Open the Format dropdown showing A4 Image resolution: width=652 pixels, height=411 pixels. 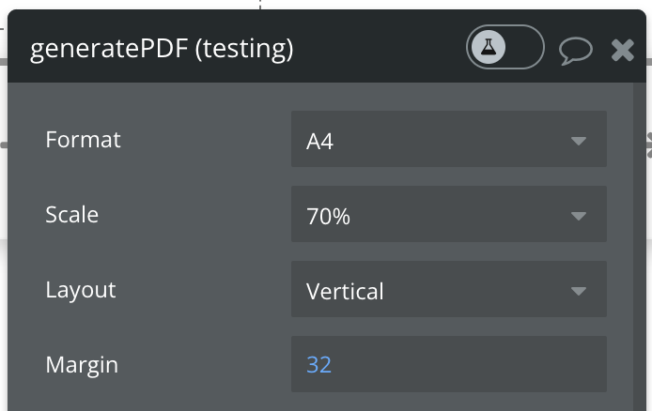coord(448,141)
